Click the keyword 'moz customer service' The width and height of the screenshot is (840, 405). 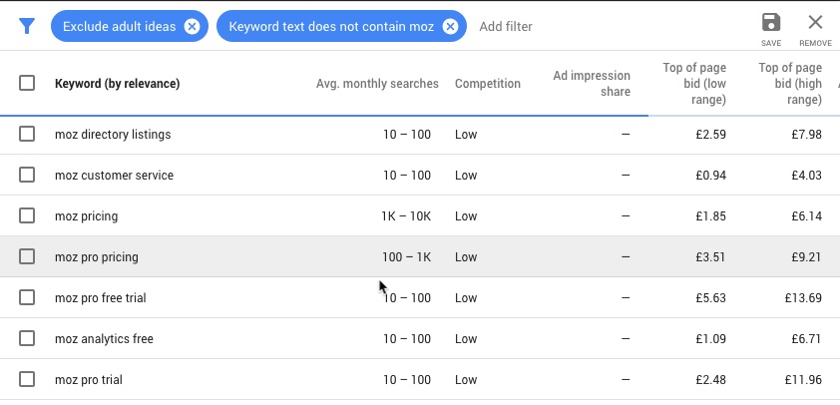(x=114, y=176)
